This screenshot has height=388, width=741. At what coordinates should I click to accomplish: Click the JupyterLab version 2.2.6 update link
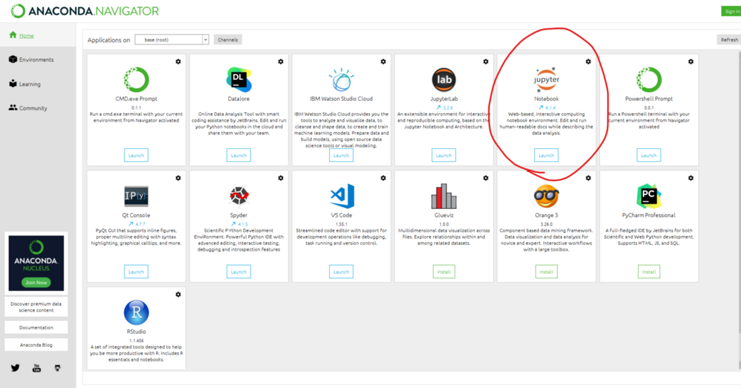coord(444,107)
